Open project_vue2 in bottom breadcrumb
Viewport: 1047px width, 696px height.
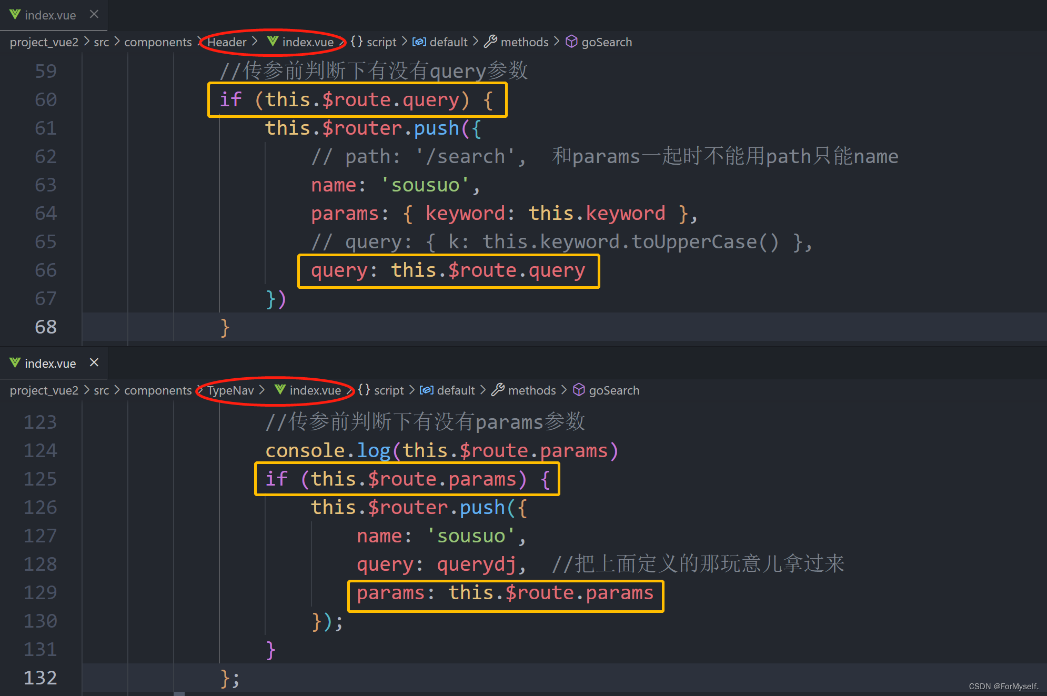(x=44, y=390)
